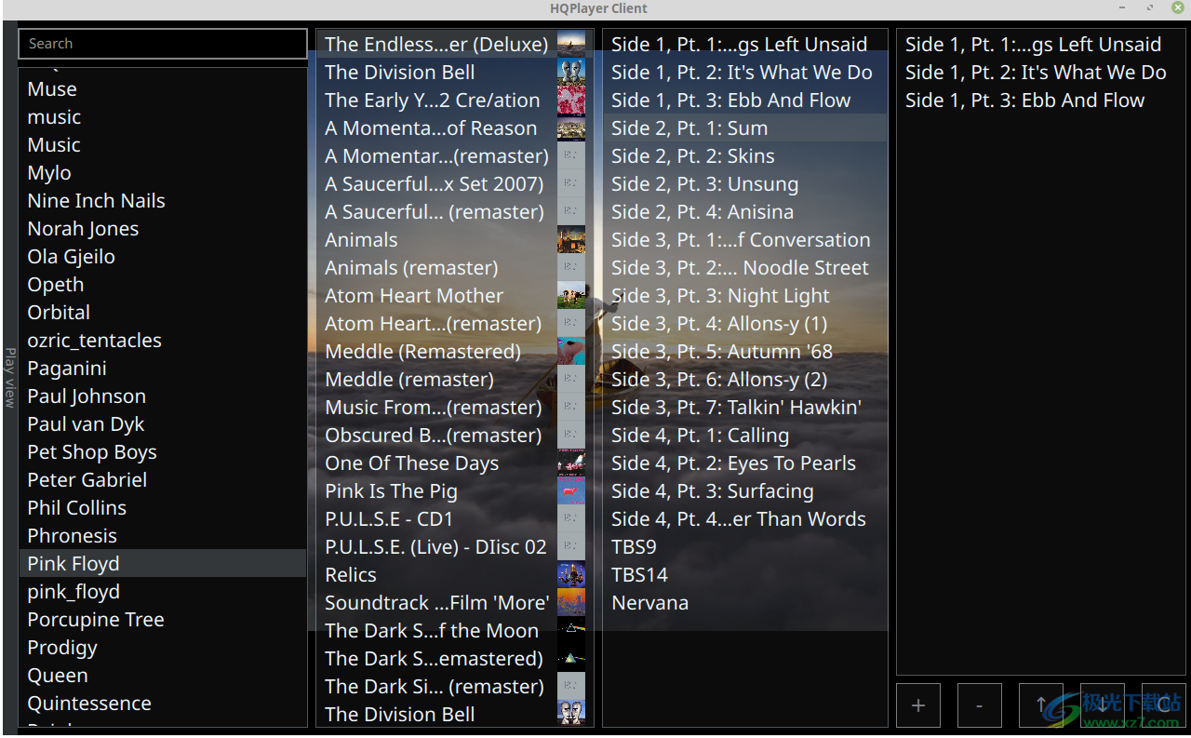
Task: Select track Side 2, Pt. 3: Unsung
Action: click(x=745, y=184)
